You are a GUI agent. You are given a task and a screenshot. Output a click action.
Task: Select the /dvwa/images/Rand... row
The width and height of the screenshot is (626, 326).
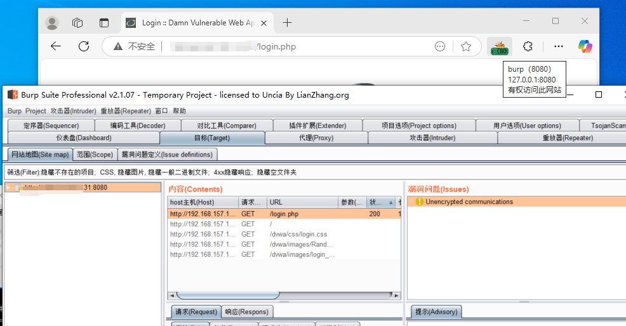[284, 244]
